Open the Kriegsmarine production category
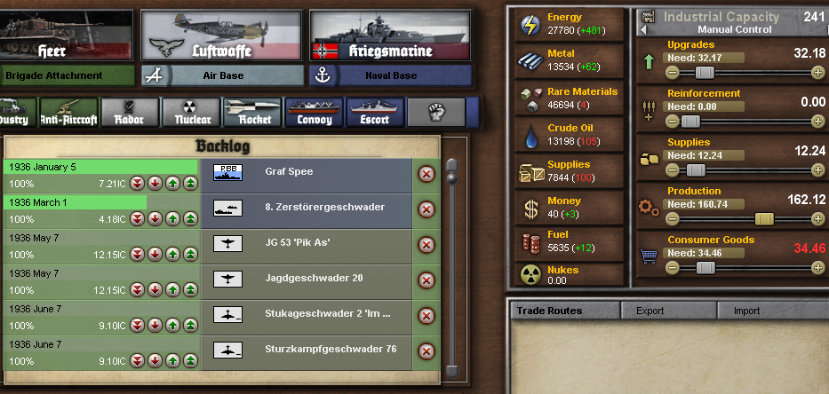The image size is (829, 394). (x=390, y=35)
